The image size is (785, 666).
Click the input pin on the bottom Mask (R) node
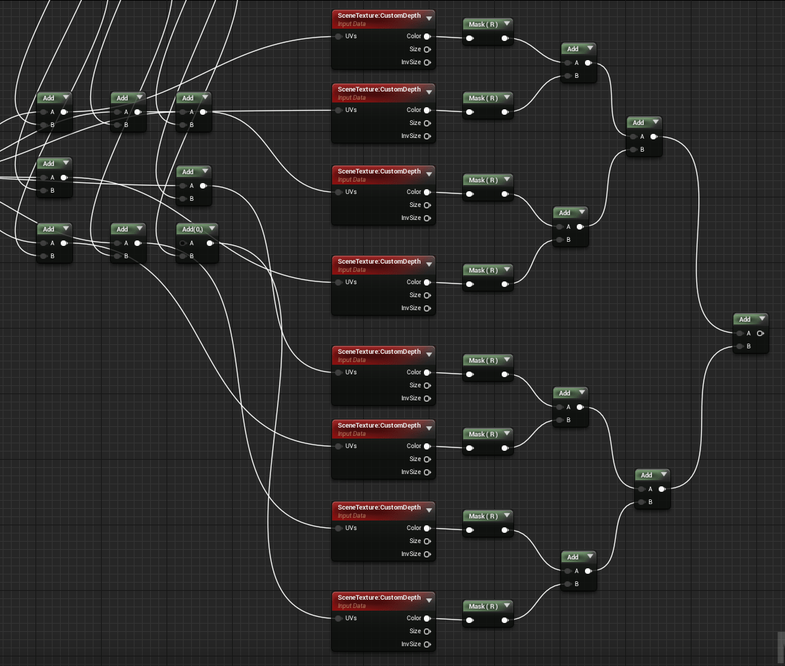click(x=470, y=620)
